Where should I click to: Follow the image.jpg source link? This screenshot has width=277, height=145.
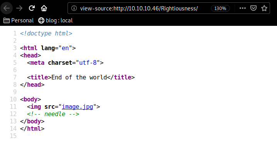tap(78, 107)
